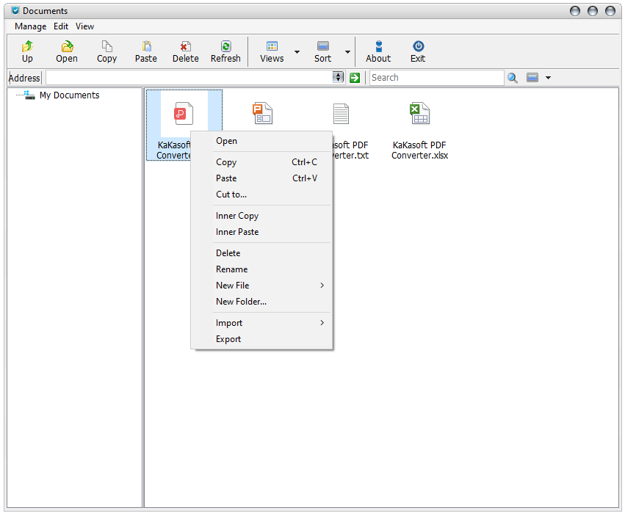Expand the search options dropdown arrow
Viewport: 625px width, 516px height.
[x=548, y=78]
